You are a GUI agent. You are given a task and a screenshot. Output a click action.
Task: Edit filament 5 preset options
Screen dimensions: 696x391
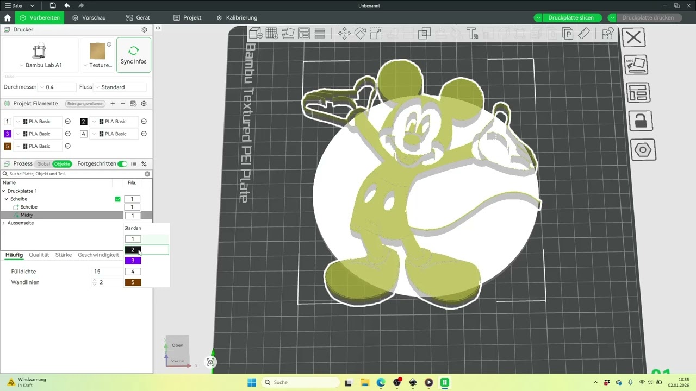click(68, 146)
